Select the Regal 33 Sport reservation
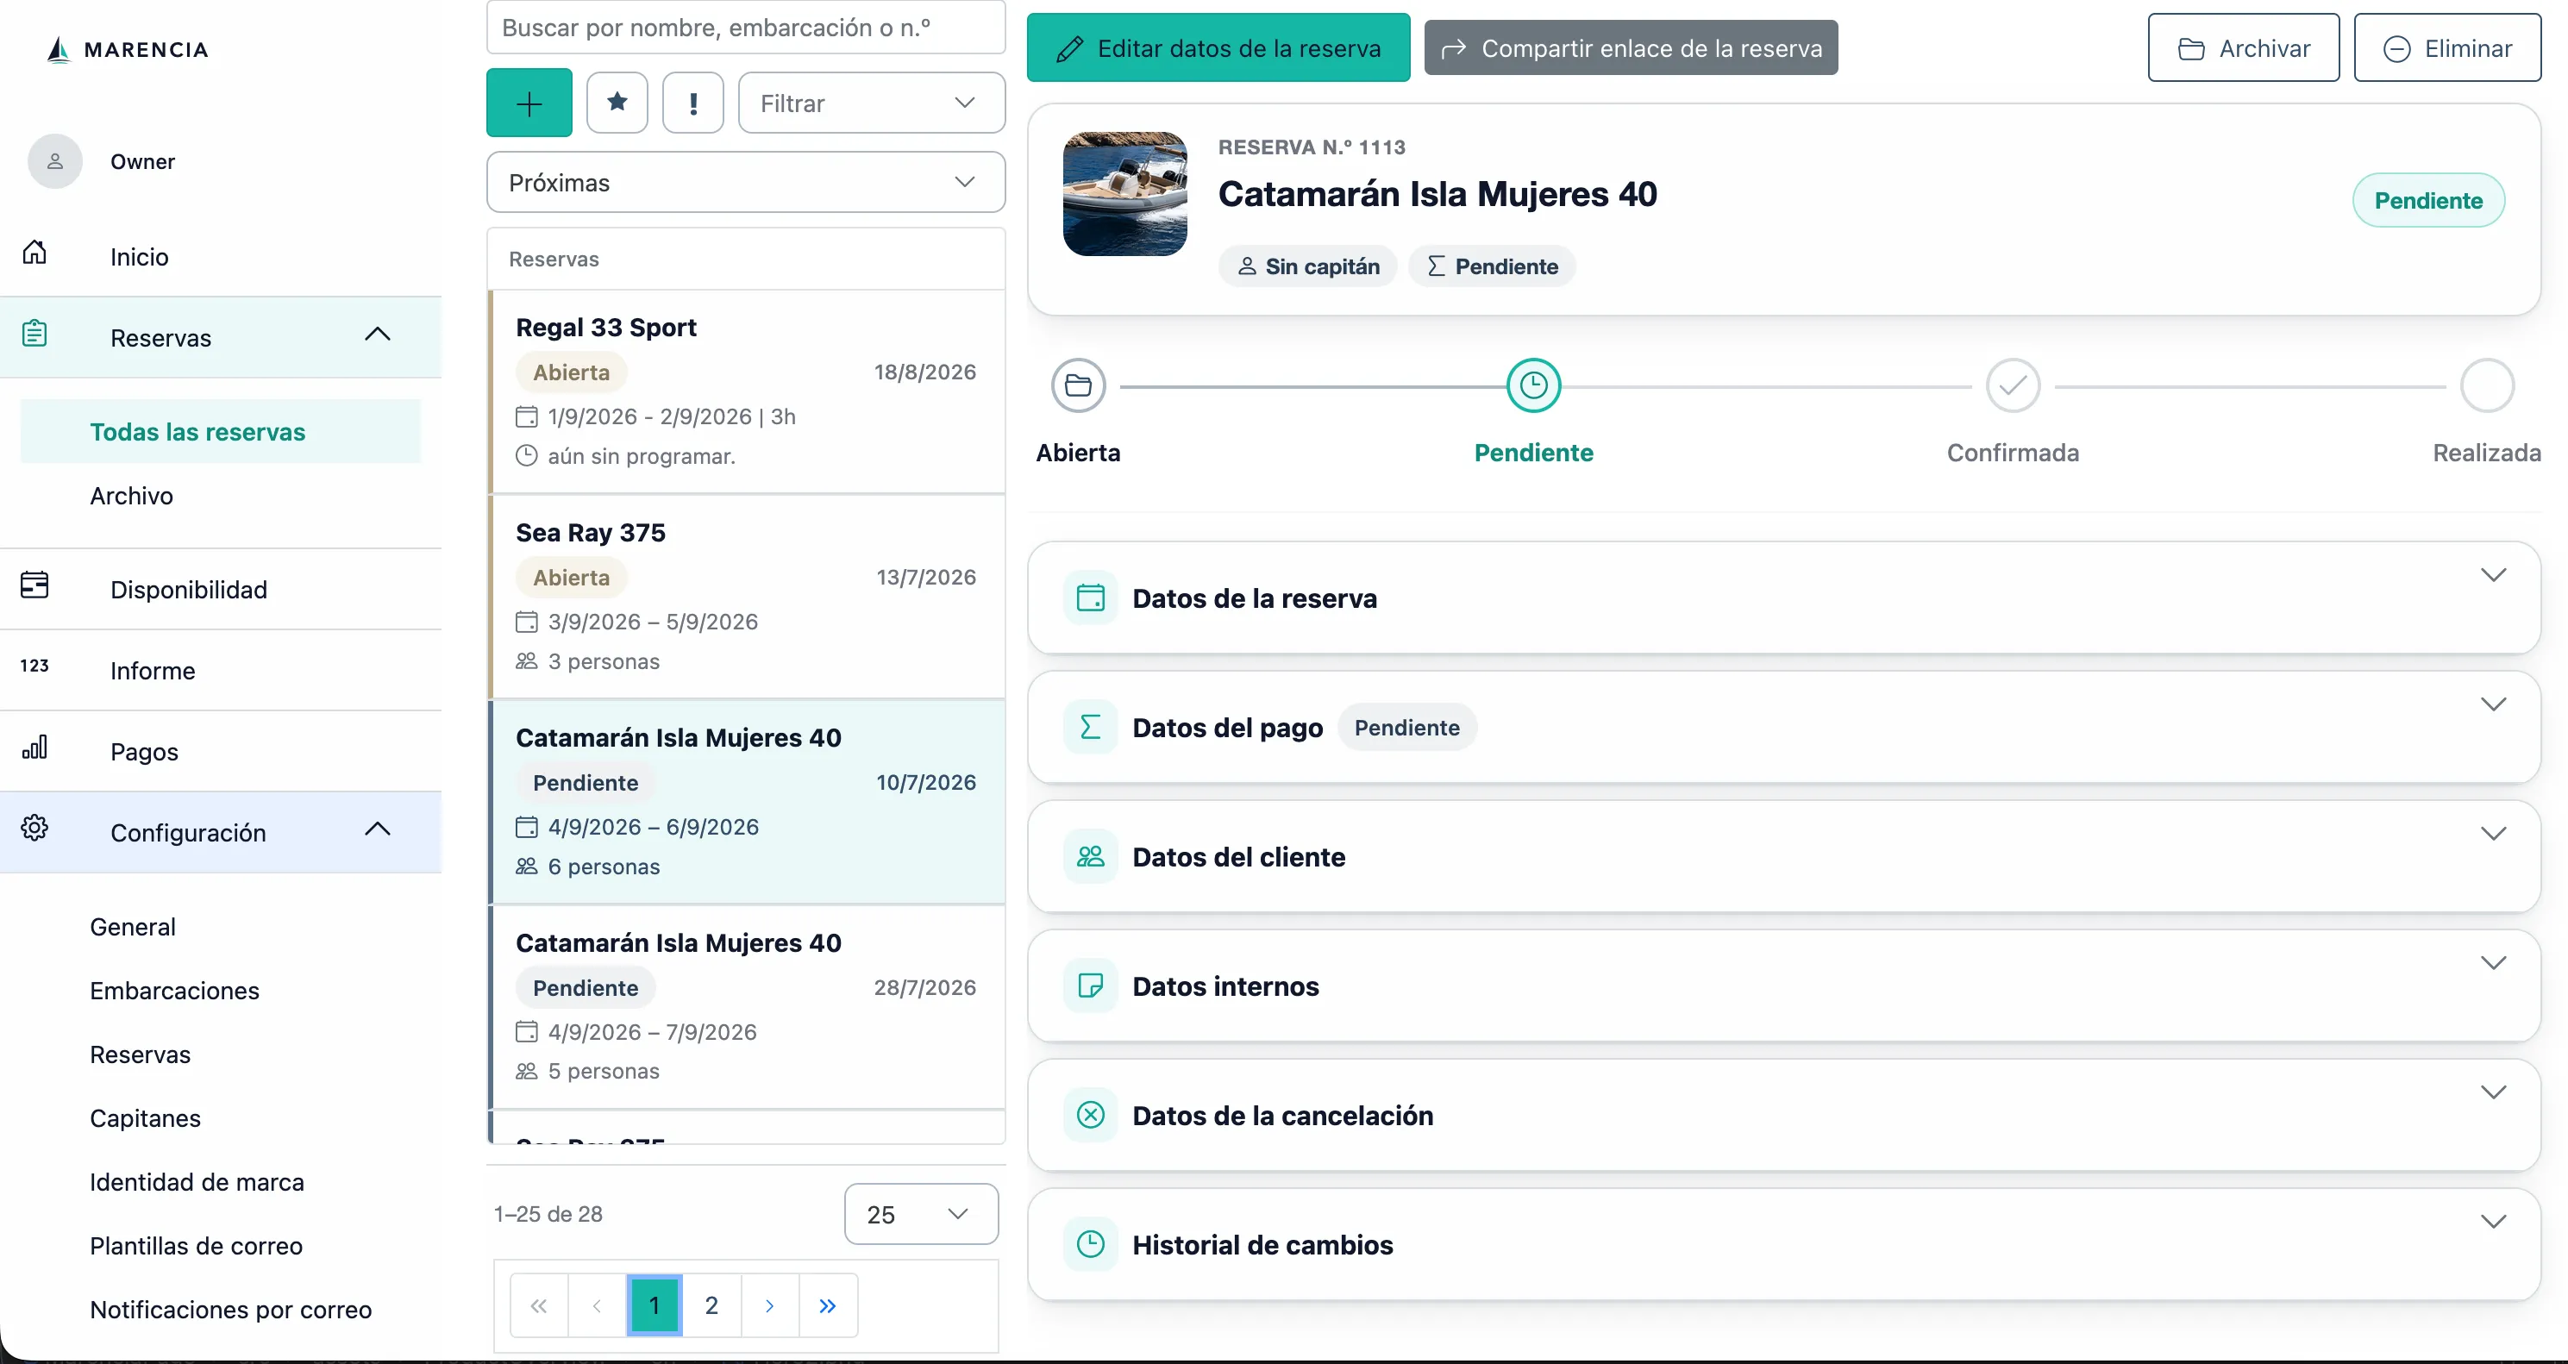Viewport: 2568px width, 1364px height. (748, 391)
